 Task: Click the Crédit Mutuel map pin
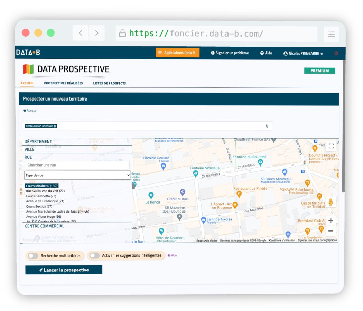point(183,192)
